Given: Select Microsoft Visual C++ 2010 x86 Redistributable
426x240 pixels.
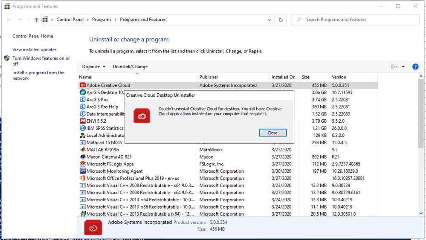Looking at the screenshot, I should 228,207.
